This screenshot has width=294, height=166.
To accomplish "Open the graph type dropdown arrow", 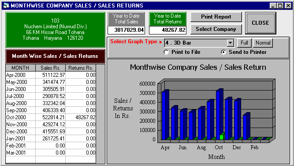I will (x=230, y=43).
